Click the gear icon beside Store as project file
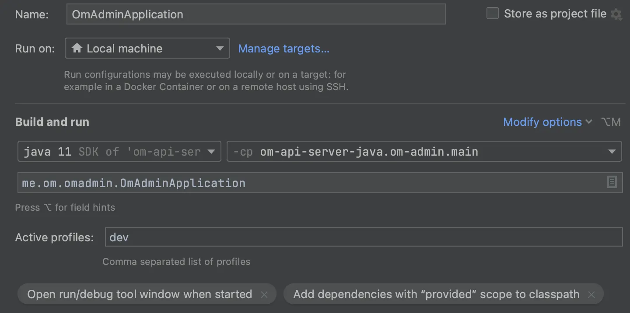Viewport: 630px width, 313px height. 616,14
